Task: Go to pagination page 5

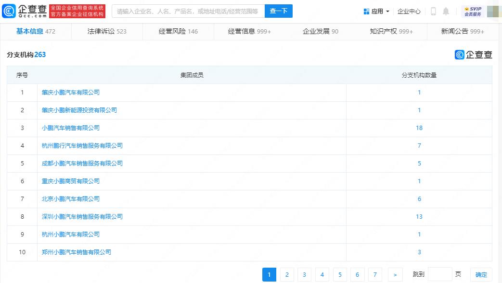Action: click(340, 274)
